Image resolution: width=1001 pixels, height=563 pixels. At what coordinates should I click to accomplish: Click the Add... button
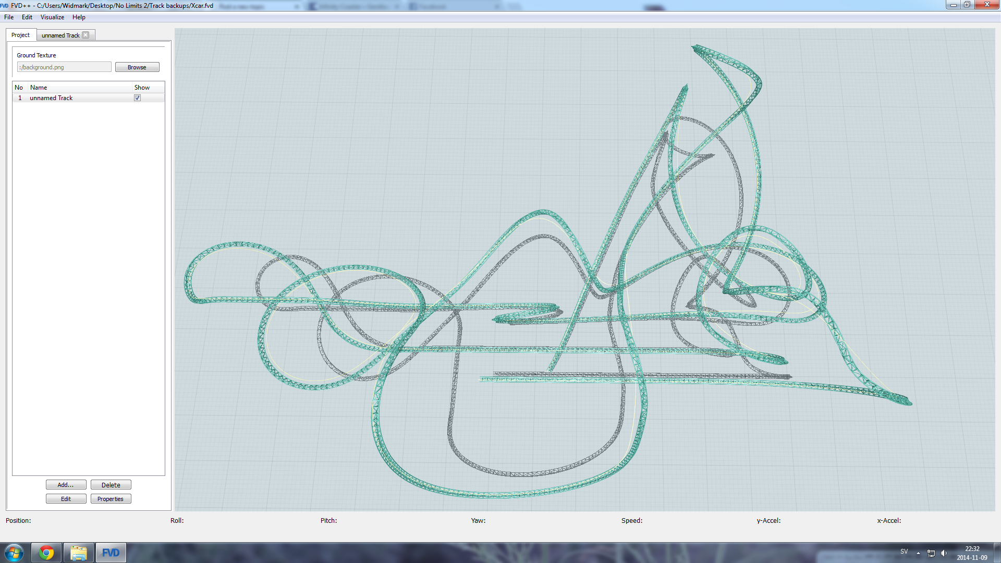66,485
